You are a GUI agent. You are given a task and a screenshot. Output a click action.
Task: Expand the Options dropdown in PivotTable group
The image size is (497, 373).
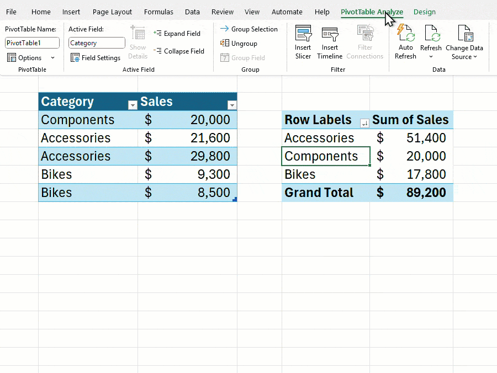51,57
